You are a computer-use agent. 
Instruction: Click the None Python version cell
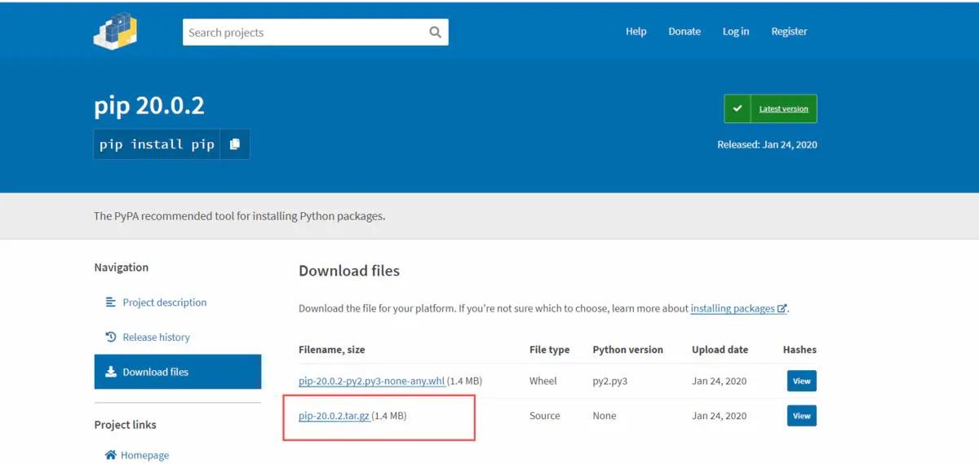coord(605,416)
